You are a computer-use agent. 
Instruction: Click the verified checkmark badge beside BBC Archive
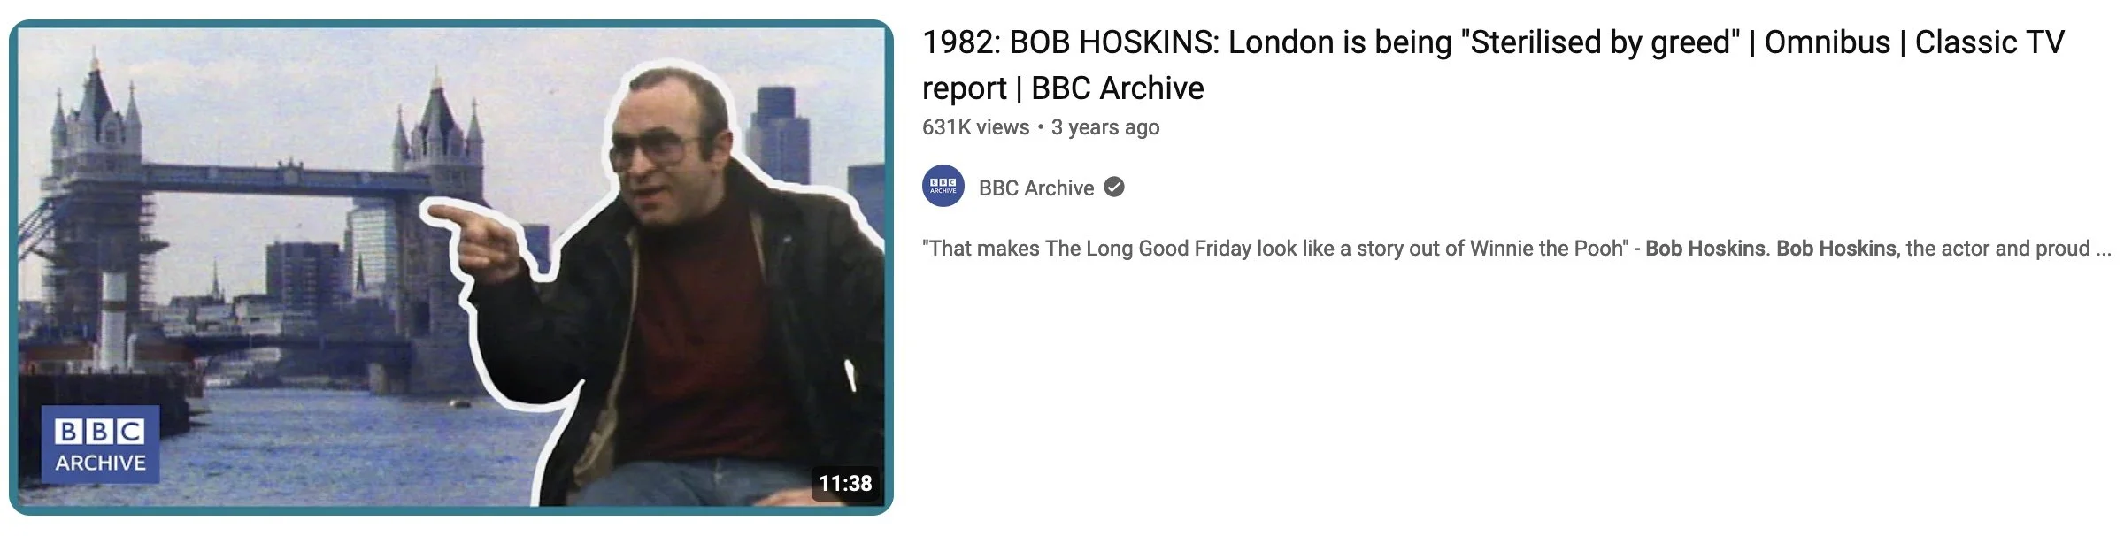click(x=1115, y=187)
